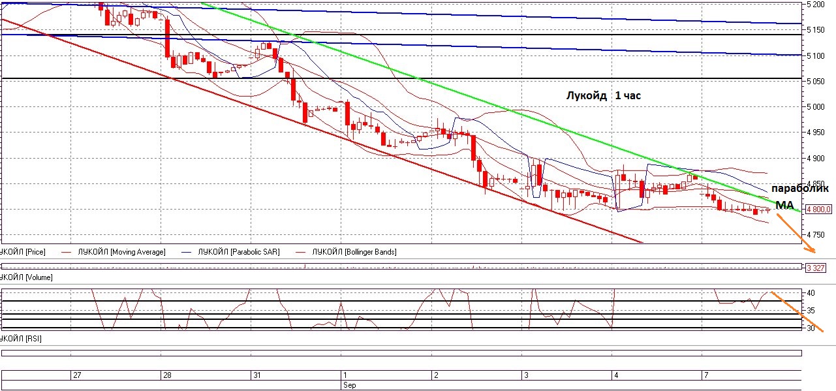The image size is (836, 391).
Task: Click the [Volume] panel label
Action: click(x=39, y=277)
